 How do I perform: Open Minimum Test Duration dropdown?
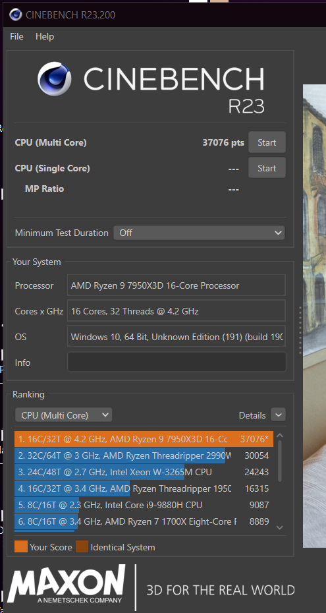(199, 233)
